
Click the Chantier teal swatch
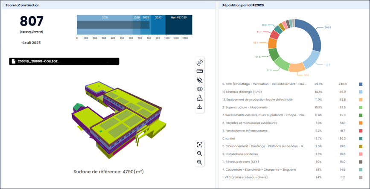pyautogui.click(x=361, y=139)
